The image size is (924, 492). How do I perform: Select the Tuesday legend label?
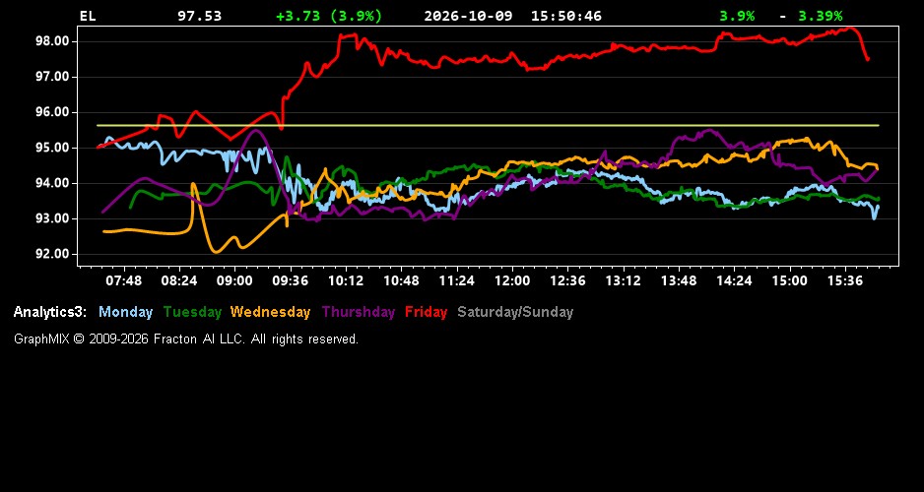[192, 313]
